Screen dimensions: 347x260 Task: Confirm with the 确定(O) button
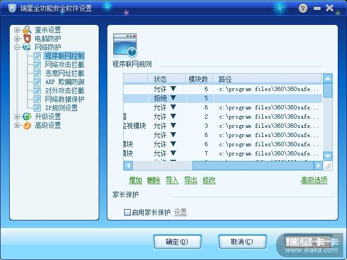click(177, 242)
